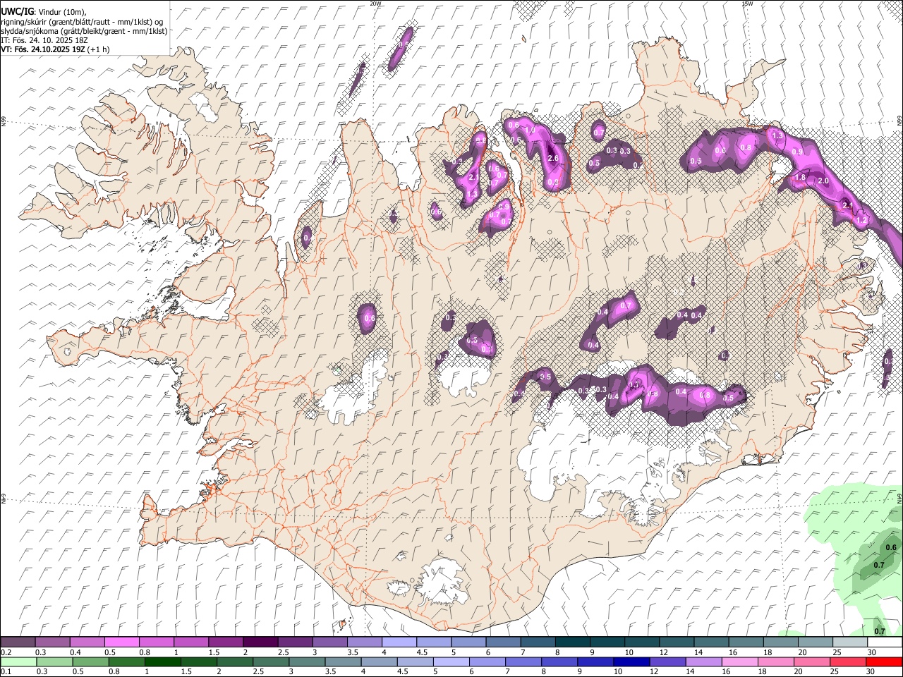Pick the white swatch after 30 in upper legend
The height and width of the screenshot is (677, 903).
[885, 642]
